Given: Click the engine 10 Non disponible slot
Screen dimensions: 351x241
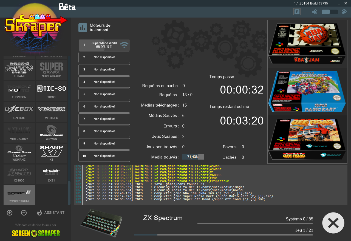Looking at the screenshot, I should pyautogui.click(x=104, y=156).
